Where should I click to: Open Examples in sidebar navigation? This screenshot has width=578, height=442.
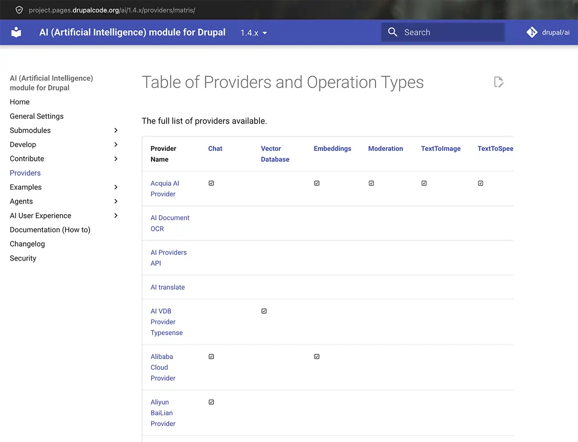coord(26,187)
